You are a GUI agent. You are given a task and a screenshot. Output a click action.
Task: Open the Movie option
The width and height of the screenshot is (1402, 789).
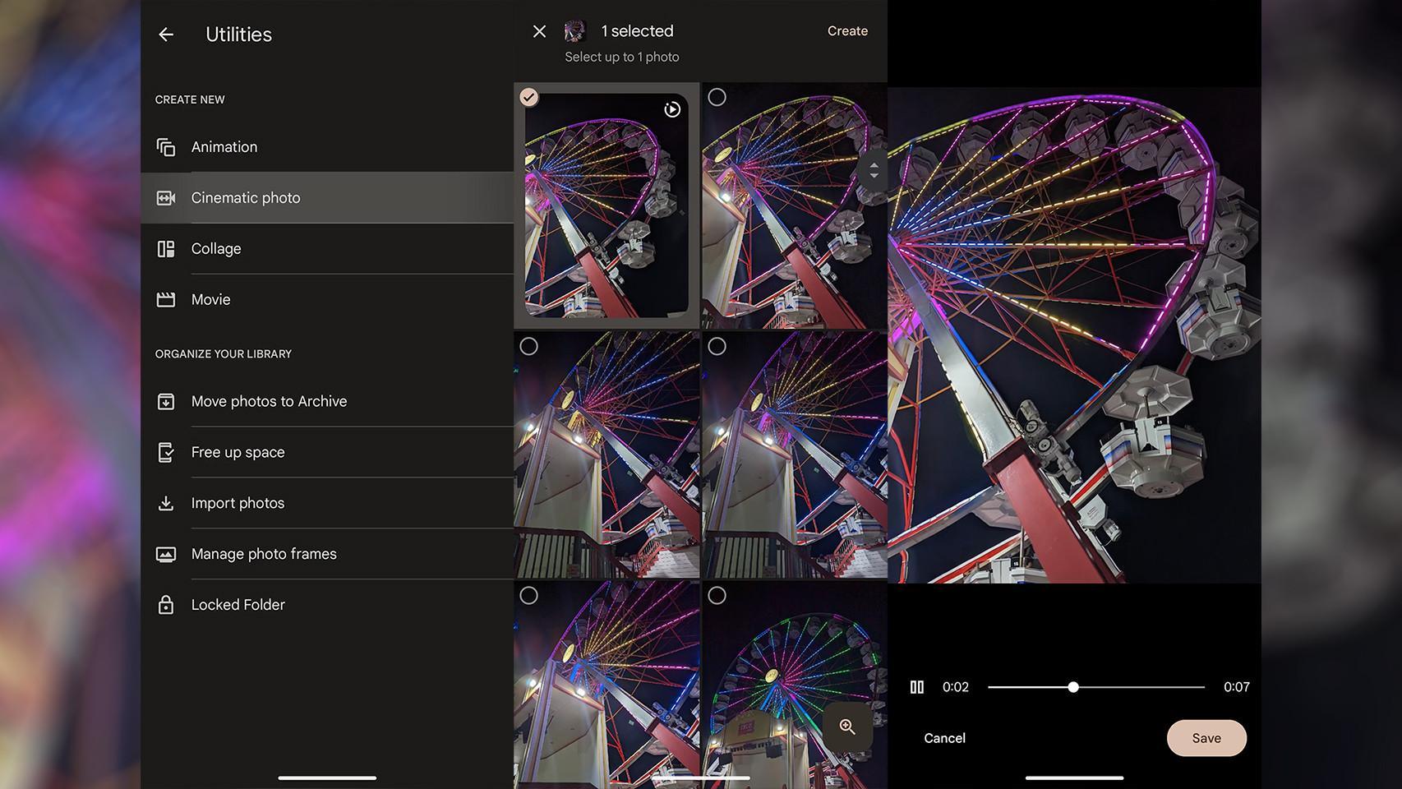[327, 300]
